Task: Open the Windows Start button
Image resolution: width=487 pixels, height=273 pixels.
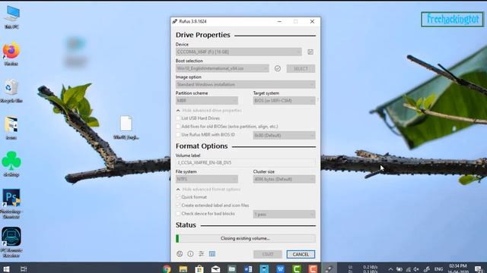Action: click(6, 268)
